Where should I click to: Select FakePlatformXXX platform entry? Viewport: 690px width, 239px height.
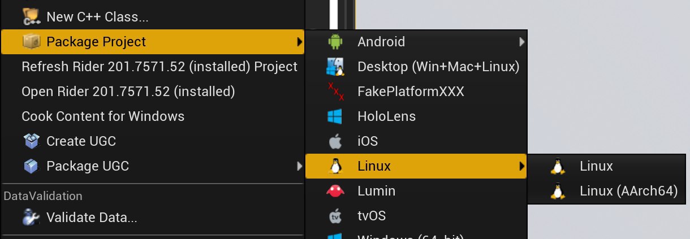pyautogui.click(x=416, y=92)
